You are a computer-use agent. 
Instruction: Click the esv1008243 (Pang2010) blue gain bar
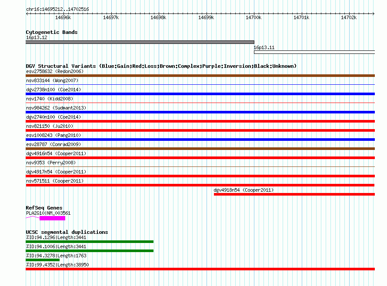click(x=200, y=140)
